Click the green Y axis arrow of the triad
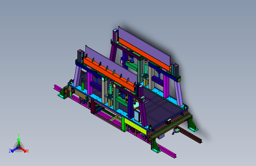 pyautogui.click(x=19, y=142)
